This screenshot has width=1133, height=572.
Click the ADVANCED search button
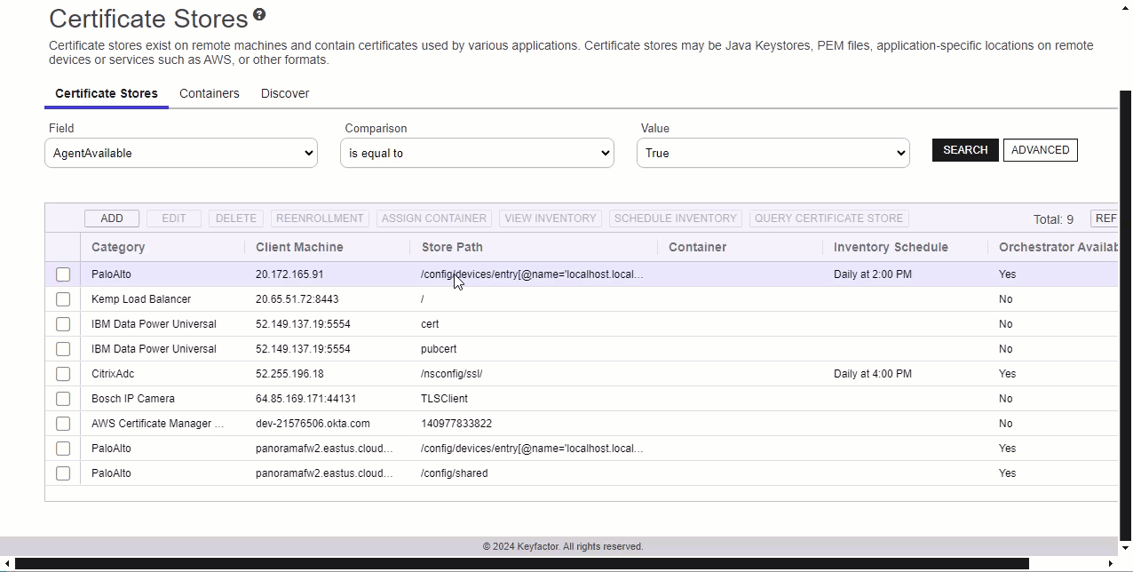click(1041, 150)
